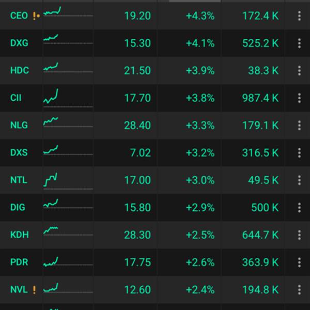The image size is (310, 310).
Task: Select the DXG ticker symbol
Action: 19,43
